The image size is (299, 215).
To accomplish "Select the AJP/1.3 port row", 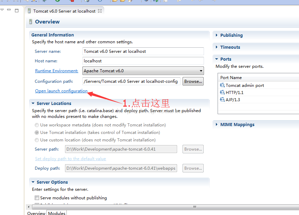I will tap(258, 99).
